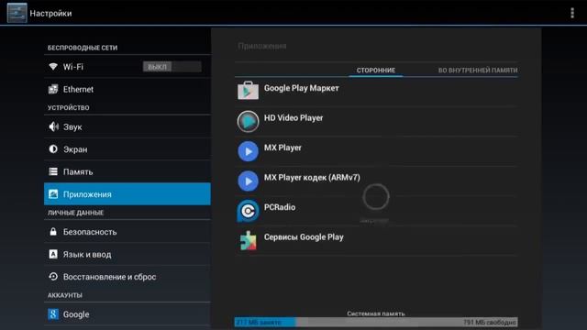587x330 pixels.
Task: Open the Google account entry
Action: click(x=127, y=314)
